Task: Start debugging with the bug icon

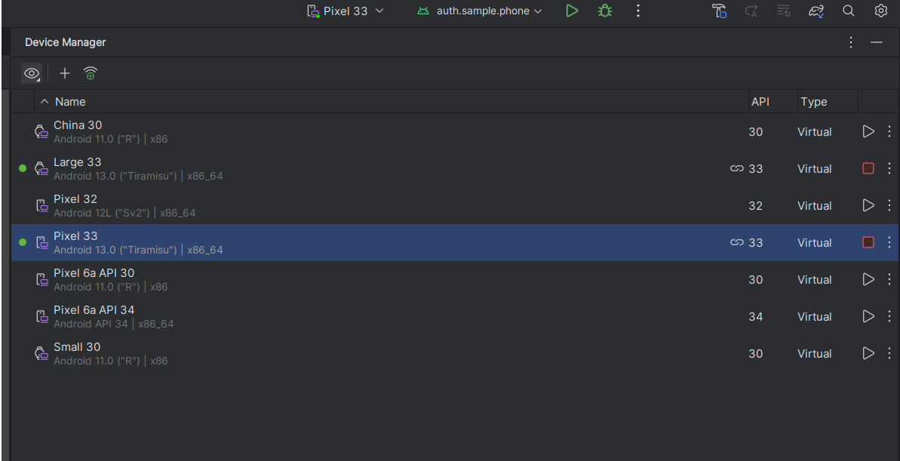Action: coord(604,11)
